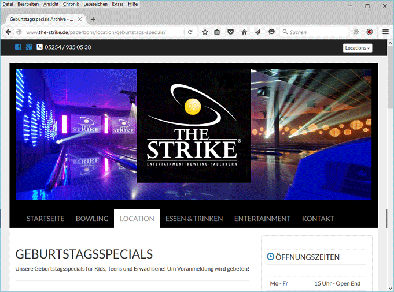Click the clock icon next to Öffnungszeiten
Screen dimensions: 394x292
270,257
